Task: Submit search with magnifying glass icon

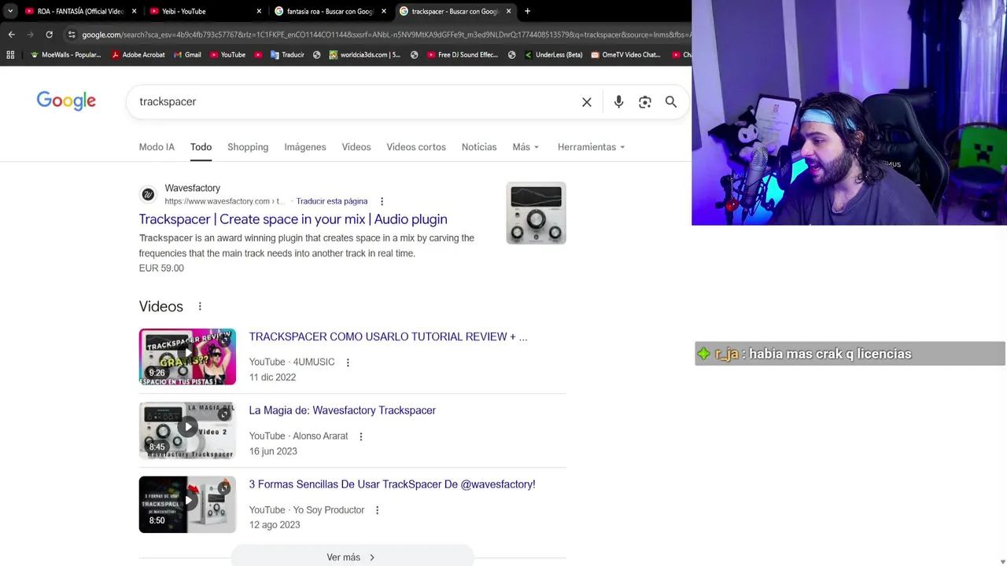Action: coord(671,102)
